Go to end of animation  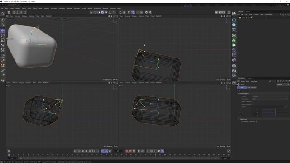97,151
